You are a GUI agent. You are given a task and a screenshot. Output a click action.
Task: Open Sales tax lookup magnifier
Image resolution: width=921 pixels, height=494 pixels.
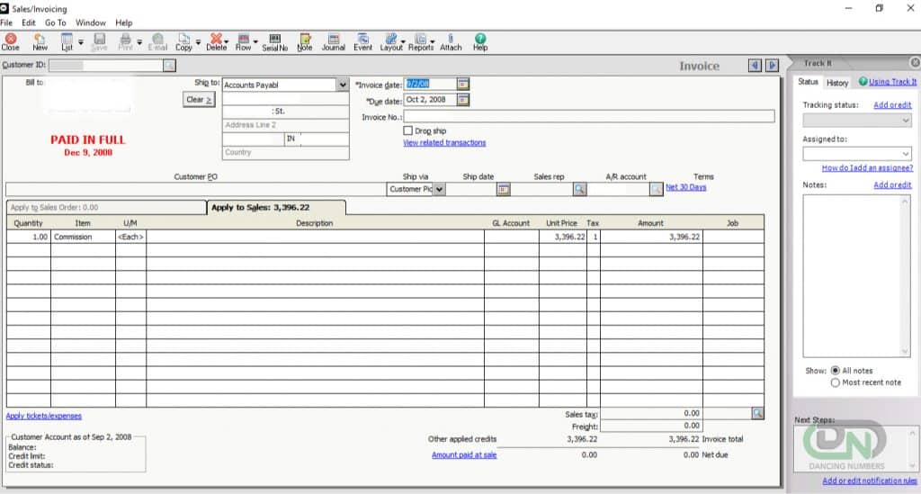[x=757, y=414]
